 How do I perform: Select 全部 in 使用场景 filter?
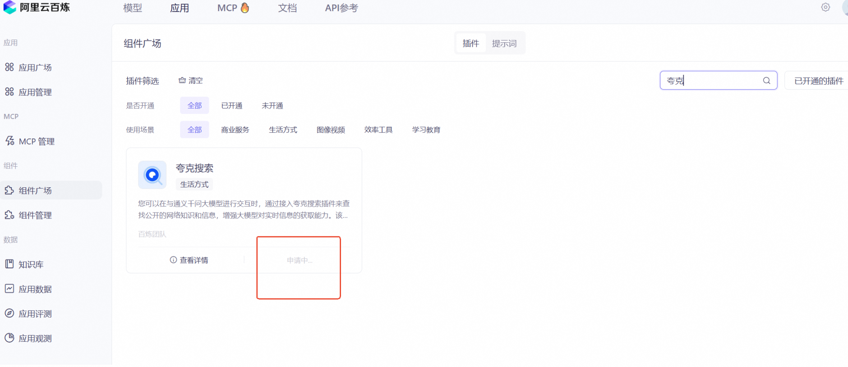tap(194, 130)
